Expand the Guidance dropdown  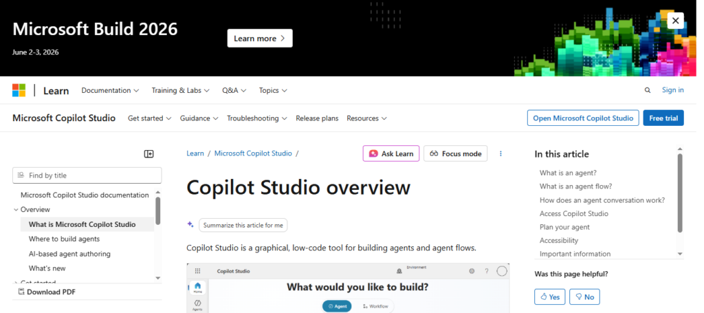[199, 118]
